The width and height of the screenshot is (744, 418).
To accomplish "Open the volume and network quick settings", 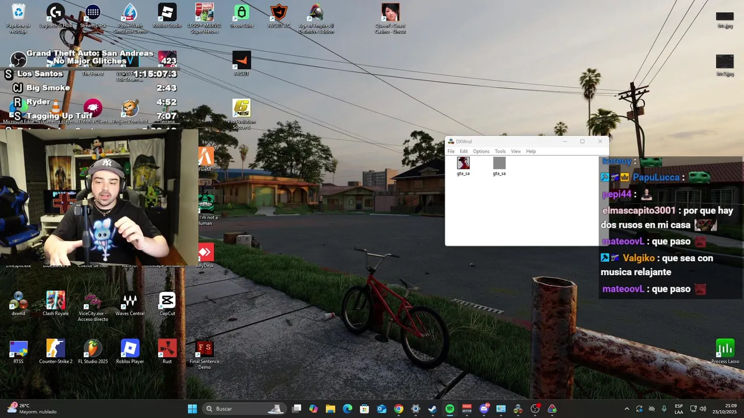I will pyautogui.click(x=698, y=409).
